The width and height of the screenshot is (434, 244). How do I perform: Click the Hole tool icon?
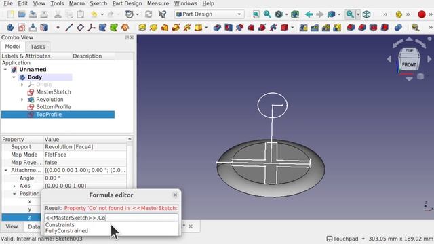click(x=229, y=27)
